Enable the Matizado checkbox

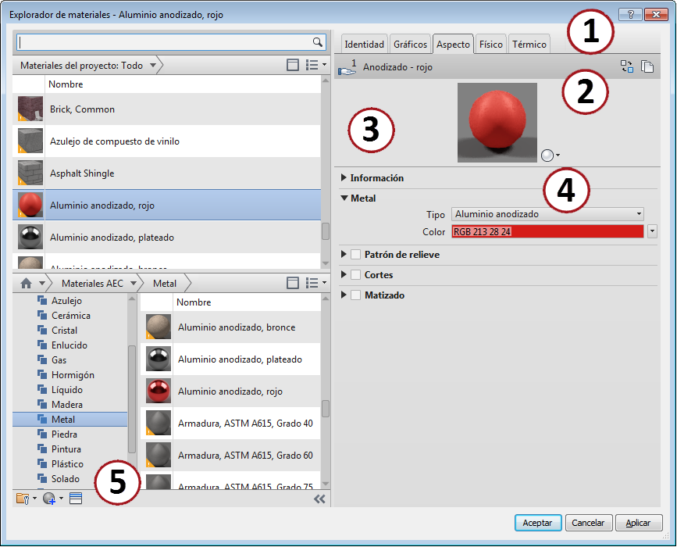[355, 295]
